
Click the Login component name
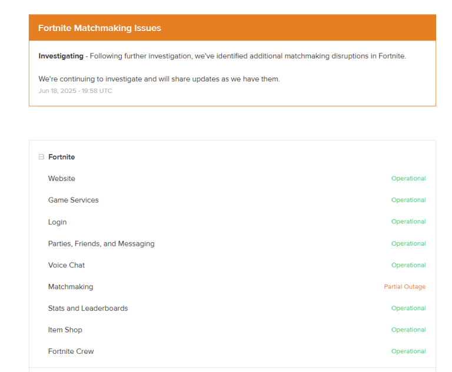(x=58, y=222)
